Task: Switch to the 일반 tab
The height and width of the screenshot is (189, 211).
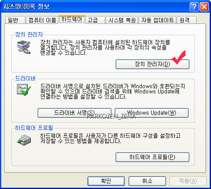Action: click(15, 20)
